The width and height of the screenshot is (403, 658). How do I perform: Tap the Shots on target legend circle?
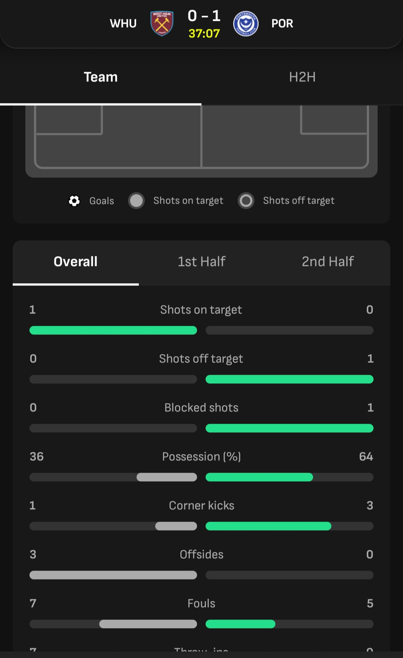click(136, 201)
